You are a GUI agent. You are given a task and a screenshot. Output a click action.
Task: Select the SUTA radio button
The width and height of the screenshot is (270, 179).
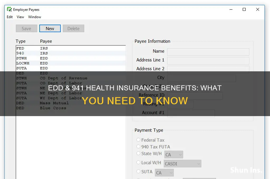(138, 171)
